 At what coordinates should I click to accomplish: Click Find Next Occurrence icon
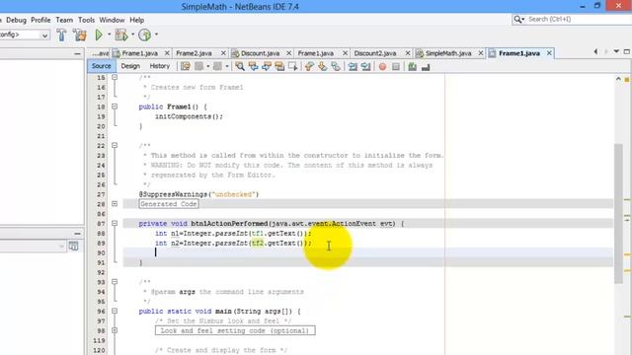point(267,66)
